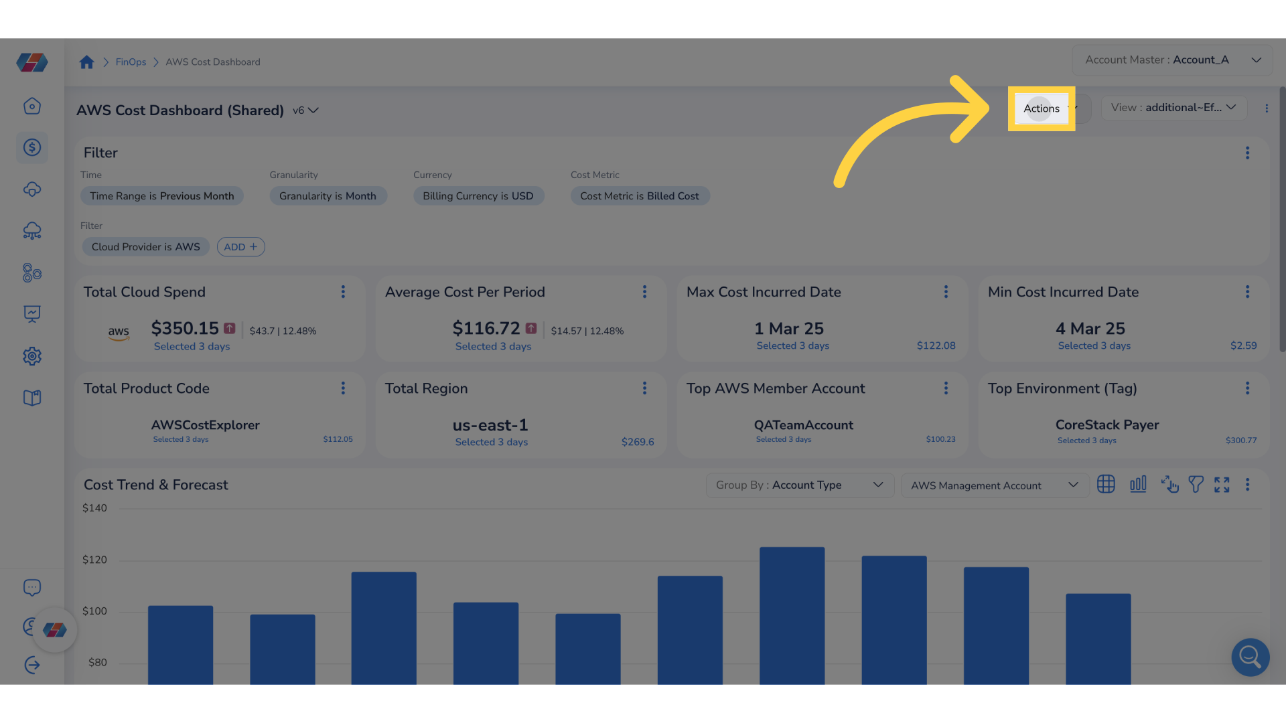Click the page vertical scrollbar
Screen dimensions: 1286x723
[x=1282, y=219]
